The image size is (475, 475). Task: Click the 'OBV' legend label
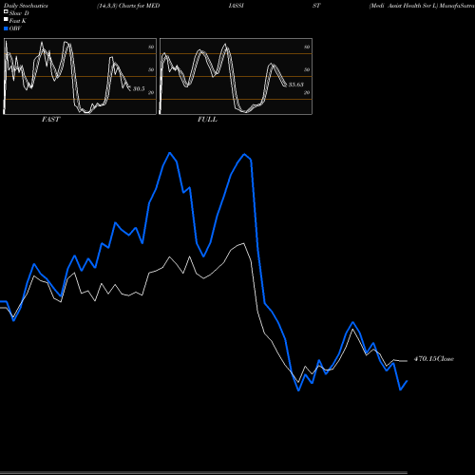pyautogui.click(x=15, y=28)
